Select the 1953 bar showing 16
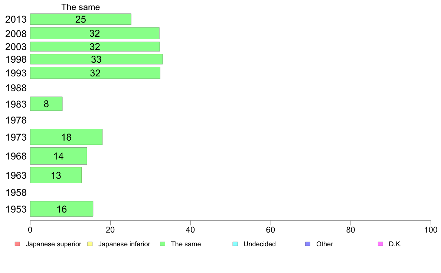Viewport: 441px width, 273px height. tap(62, 209)
